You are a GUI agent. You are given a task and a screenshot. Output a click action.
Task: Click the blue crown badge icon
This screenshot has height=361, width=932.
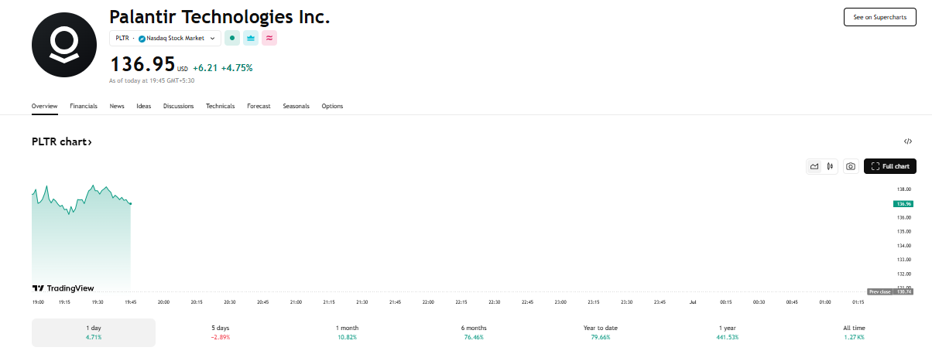coord(251,38)
